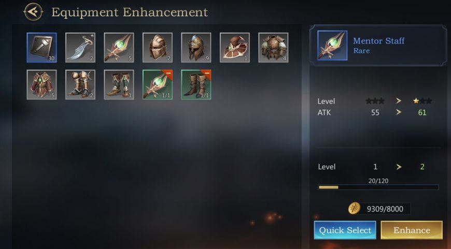
Task: Select the crested helmet with count 9
Action: [x=196, y=48]
